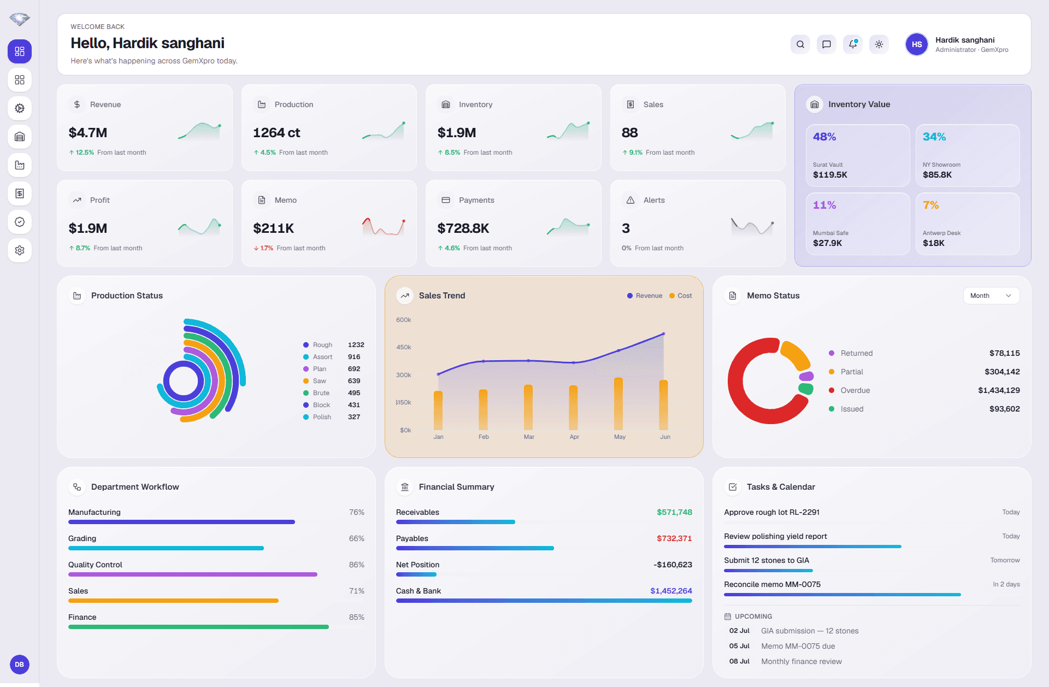Click the second grid icon in sidebar
Image resolution: width=1049 pixels, height=687 pixels.
click(x=20, y=80)
